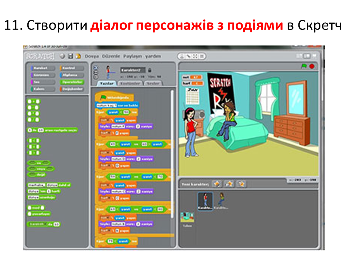Click the share project icon beside the save icon
The width and height of the screenshot is (346, 259).
click(x=78, y=56)
